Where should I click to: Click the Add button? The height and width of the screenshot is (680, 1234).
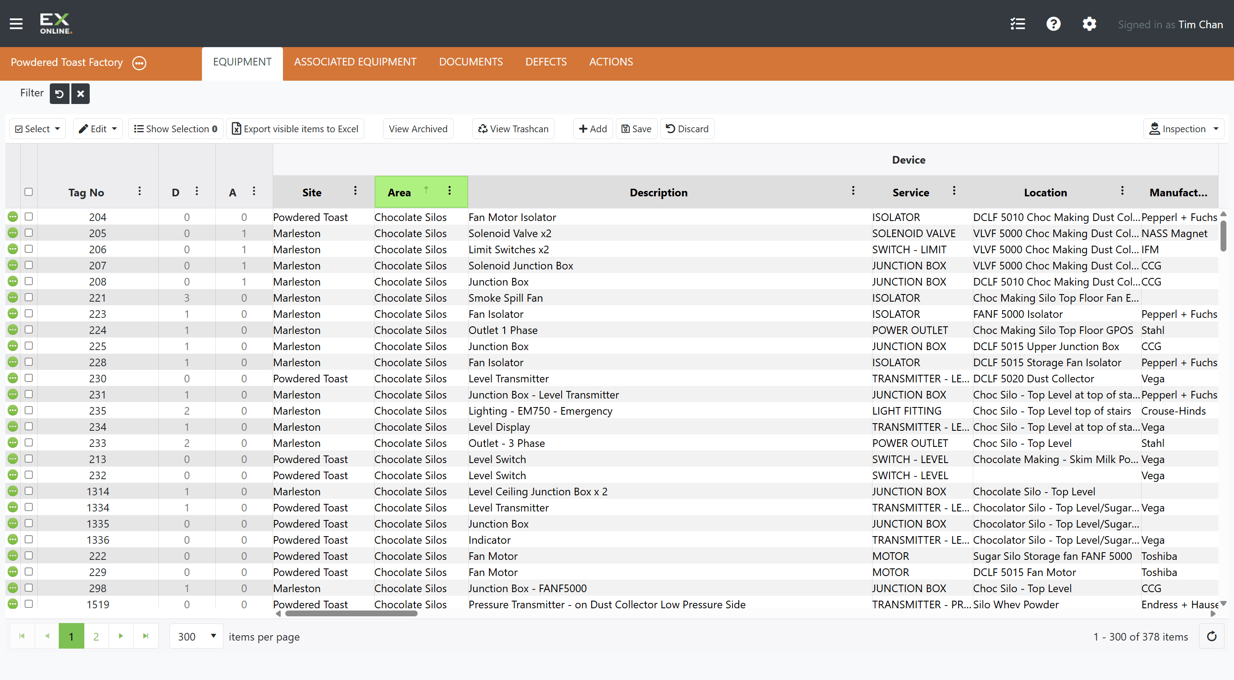pos(593,129)
